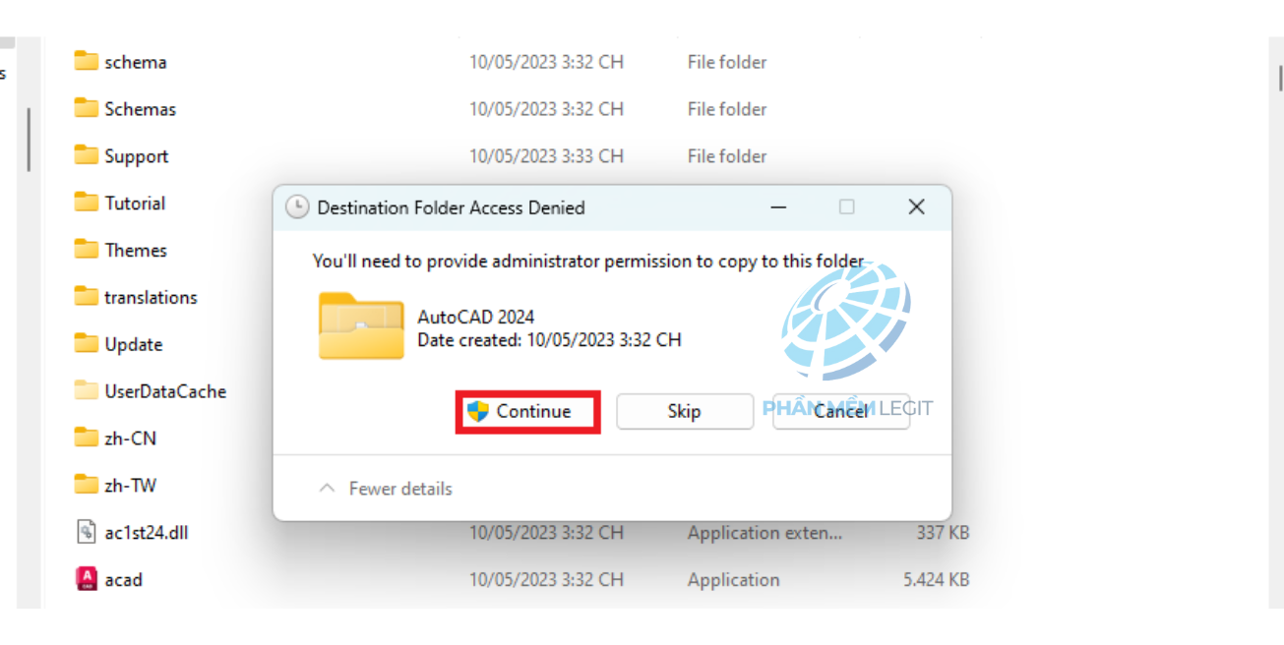The height and width of the screenshot is (645, 1284).
Task: Minimize the Access Denied dialog
Action: (778, 207)
